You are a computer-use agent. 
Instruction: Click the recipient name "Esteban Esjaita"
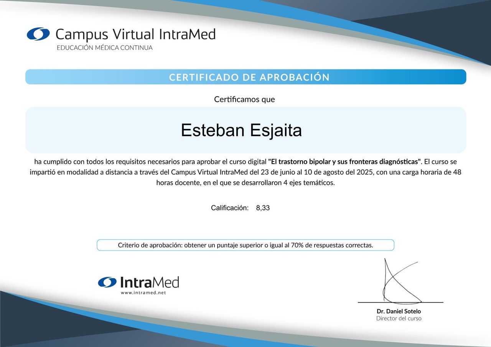(241, 130)
